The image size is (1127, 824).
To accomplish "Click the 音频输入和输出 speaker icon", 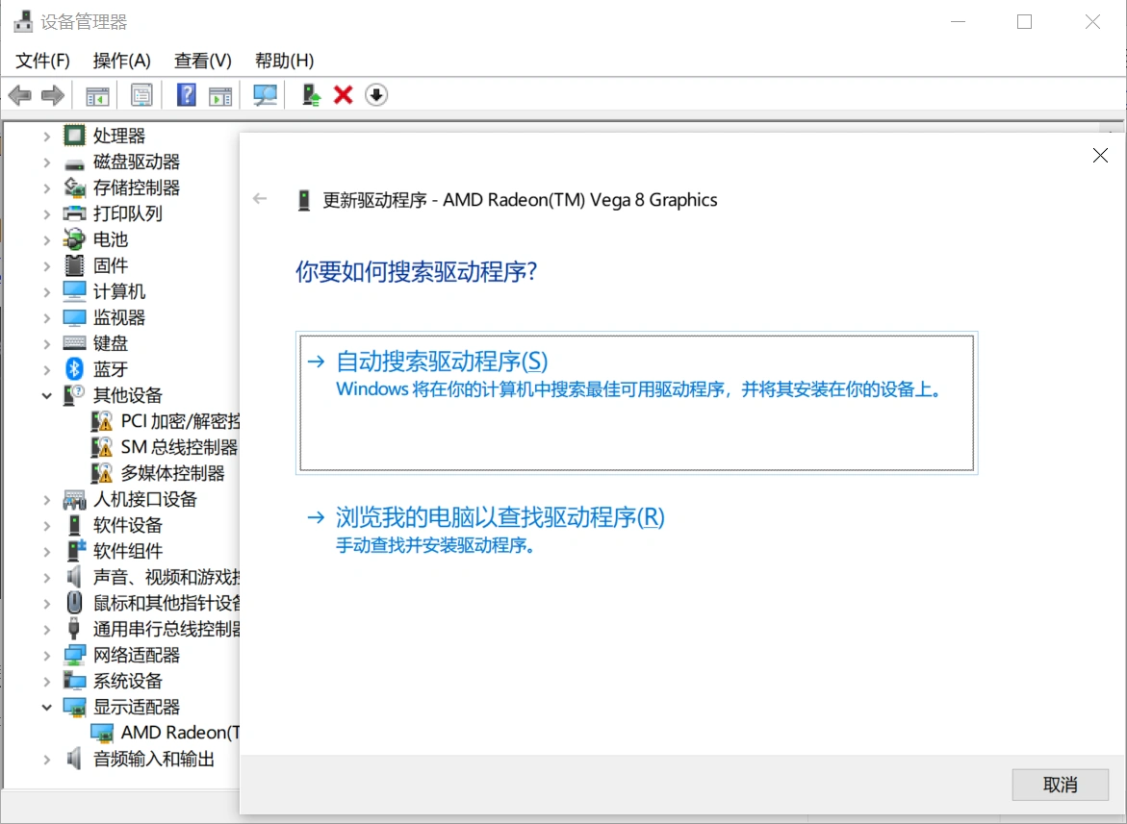I will (x=74, y=758).
